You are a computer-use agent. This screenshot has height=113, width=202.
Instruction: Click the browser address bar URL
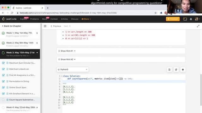tap(68, 13)
